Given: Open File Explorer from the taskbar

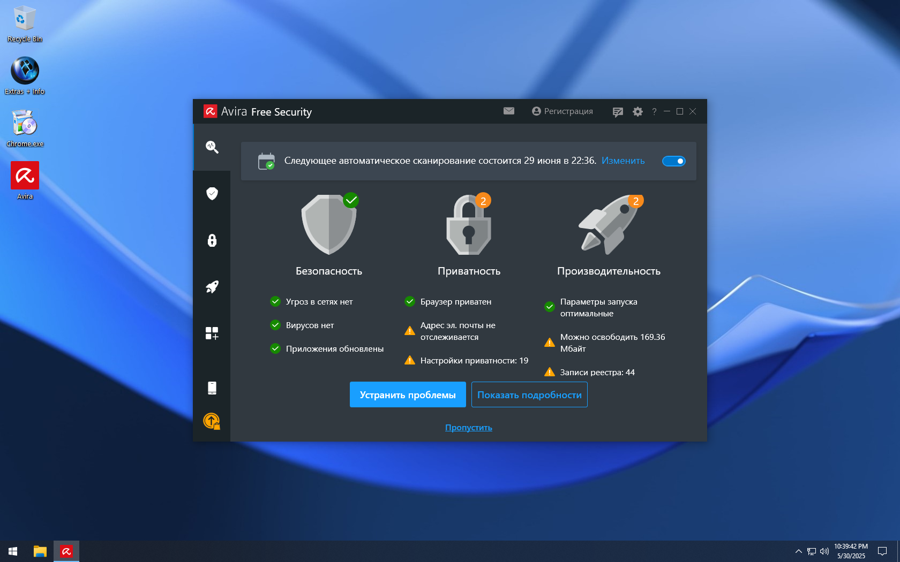Looking at the screenshot, I should point(40,551).
